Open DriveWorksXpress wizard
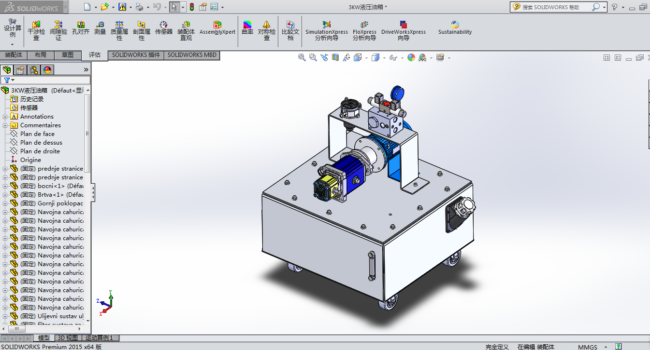This screenshot has height=350, width=650. click(x=404, y=30)
